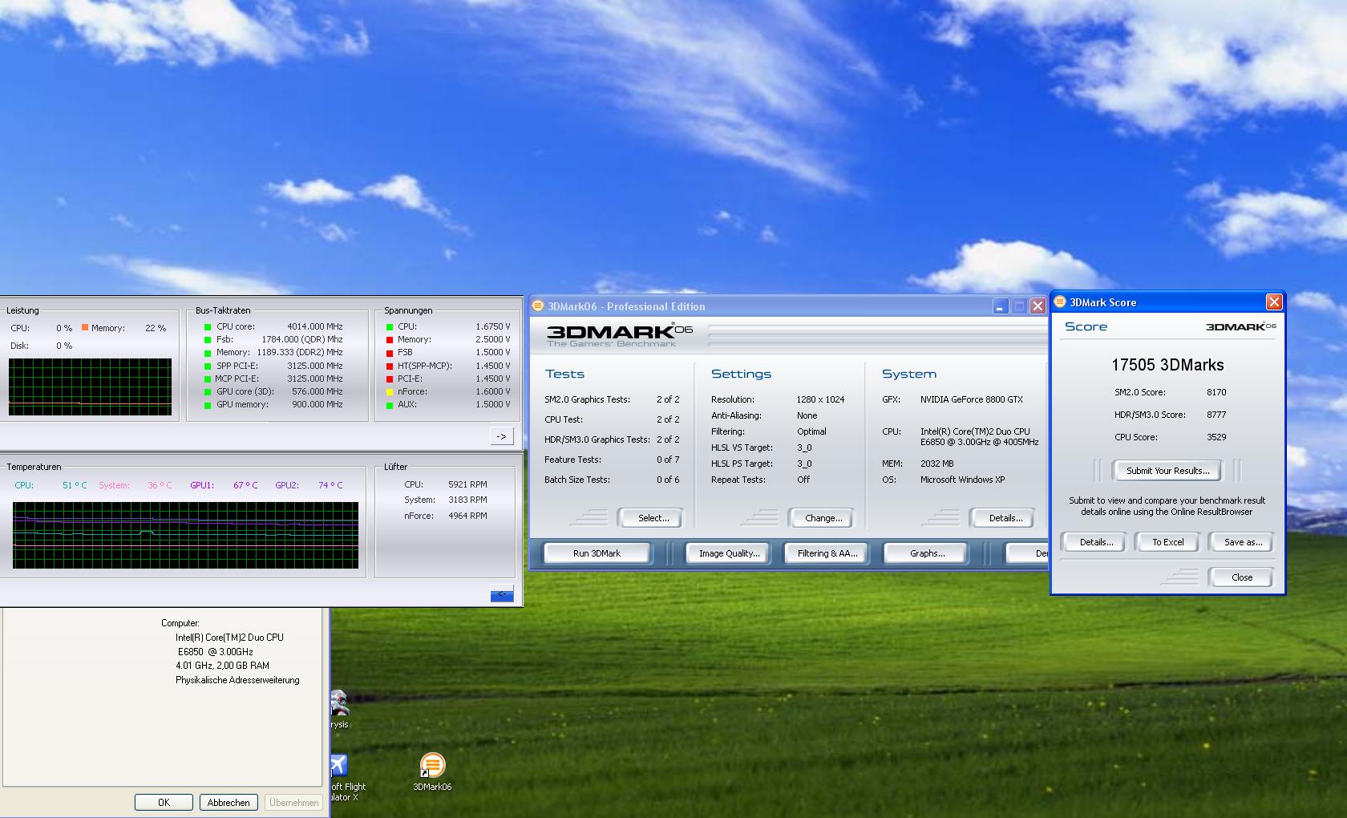Image resolution: width=1347 pixels, height=818 pixels.
Task: Click the 'Microsoft Windows XP' OS text
Action: (963, 480)
